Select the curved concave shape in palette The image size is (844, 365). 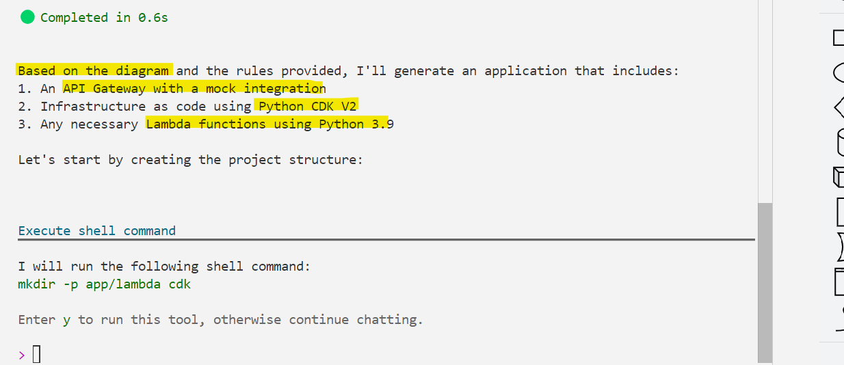tap(841, 247)
